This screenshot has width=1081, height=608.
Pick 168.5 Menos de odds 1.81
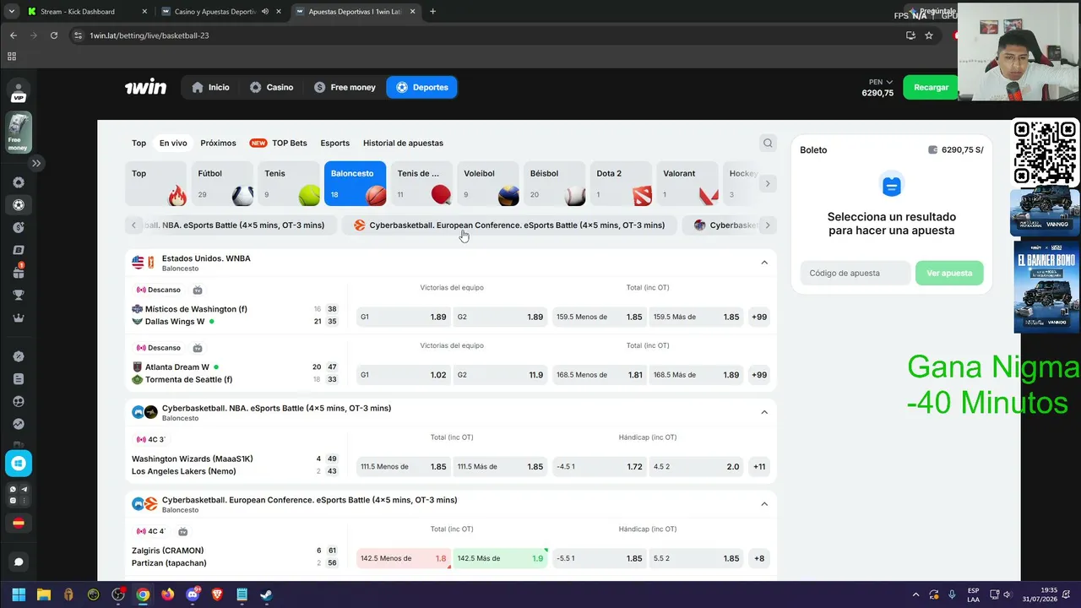pyautogui.click(x=599, y=375)
